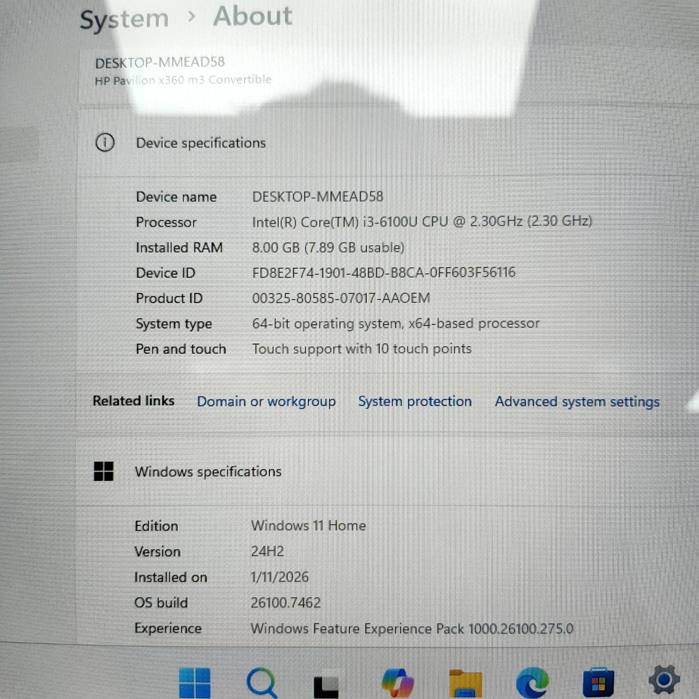Image resolution: width=699 pixels, height=699 pixels.
Task: Click the Windows logo beside Windows specifications
Action: (x=104, y=471)
